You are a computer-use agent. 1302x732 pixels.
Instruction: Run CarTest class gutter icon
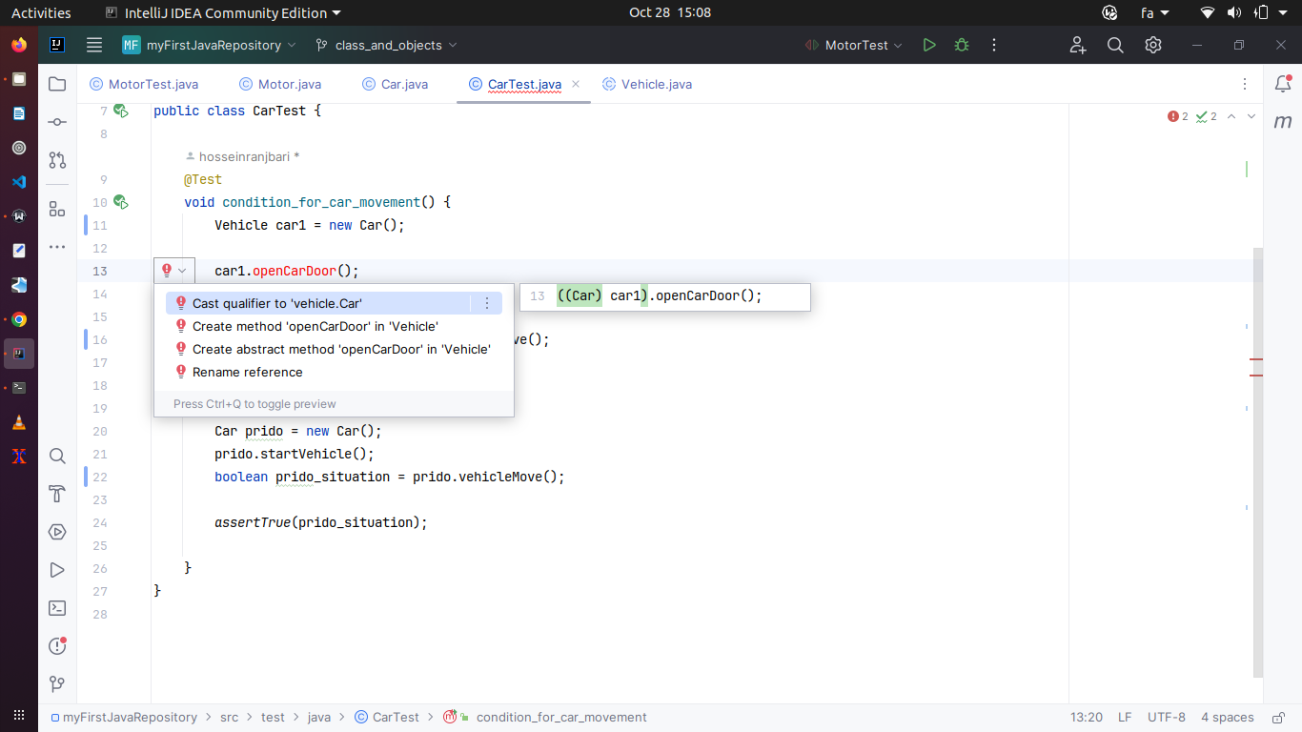click(120, 112)
